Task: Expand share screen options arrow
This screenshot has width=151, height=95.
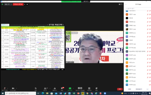Action: pyautogui.click(x=73, y=88)
